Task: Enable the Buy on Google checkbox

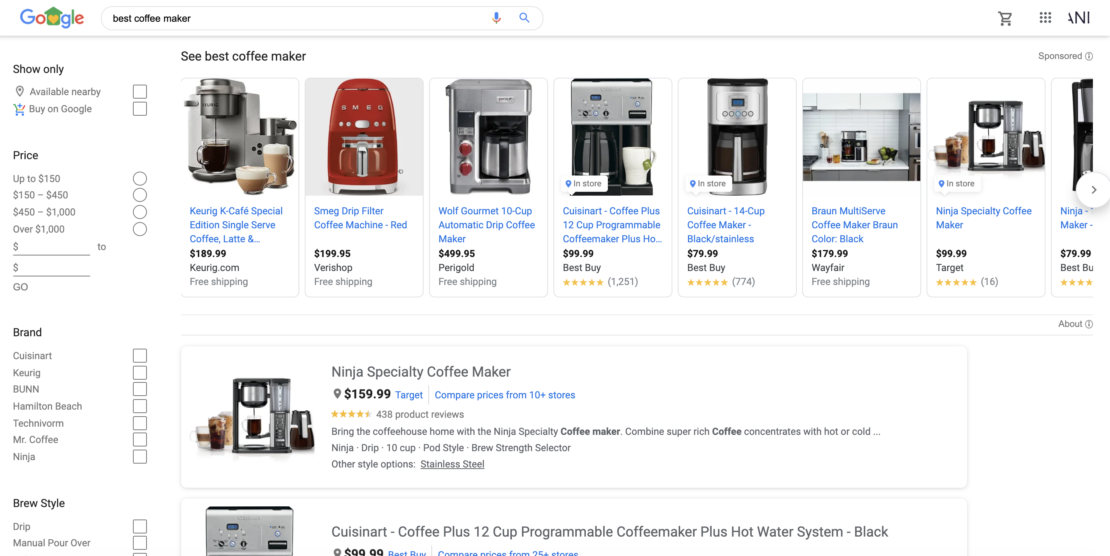Action: coord(140,108)
